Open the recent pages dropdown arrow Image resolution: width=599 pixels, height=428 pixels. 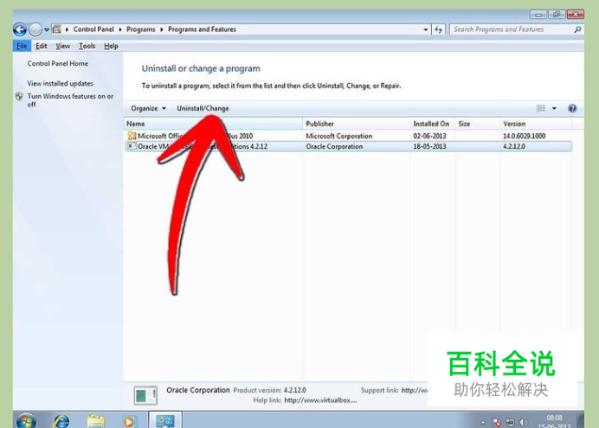click(x=47, y=29)
